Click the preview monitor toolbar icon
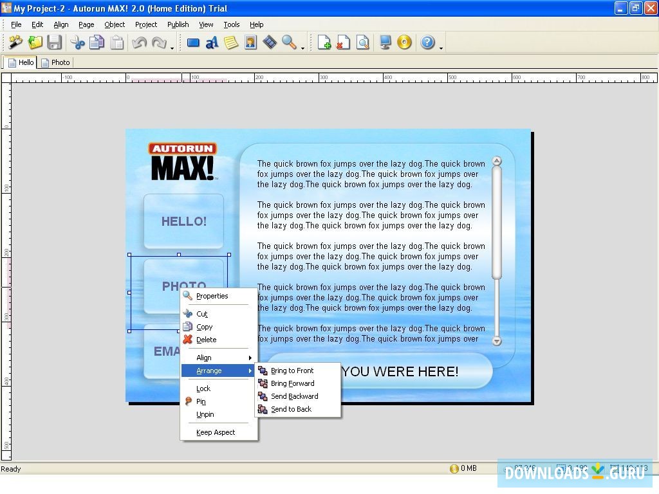 [x=385, y=42]
